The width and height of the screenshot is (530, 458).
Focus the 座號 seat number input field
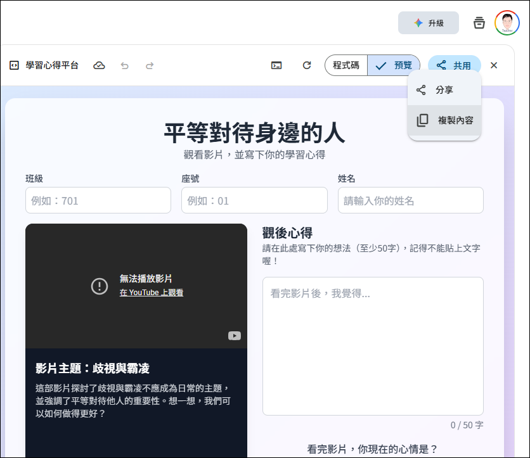click(254, 200)
